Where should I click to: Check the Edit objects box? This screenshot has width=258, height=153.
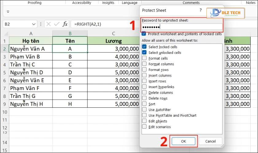coord(144,121)
